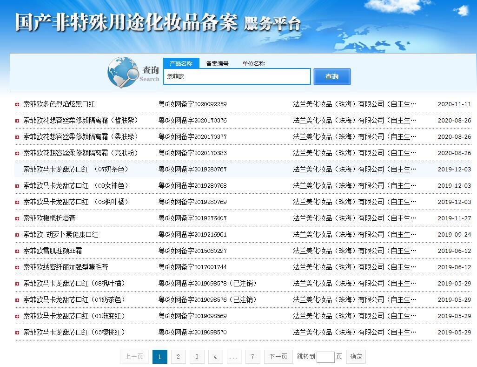The width and height of the screenshot is (477, 367).
Task: Go to page 2
Action: (x=178, y=357)
